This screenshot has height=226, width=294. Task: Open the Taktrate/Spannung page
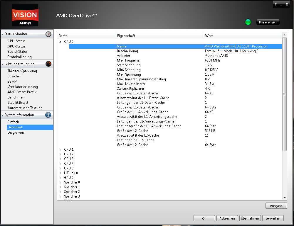coord(22,71)
